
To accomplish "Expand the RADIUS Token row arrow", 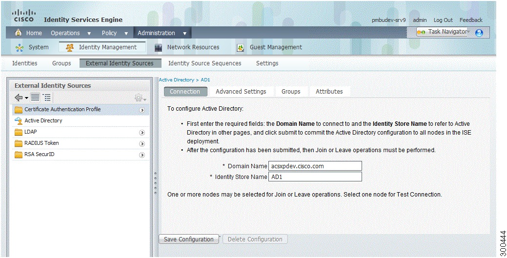I will click(142, 144).
